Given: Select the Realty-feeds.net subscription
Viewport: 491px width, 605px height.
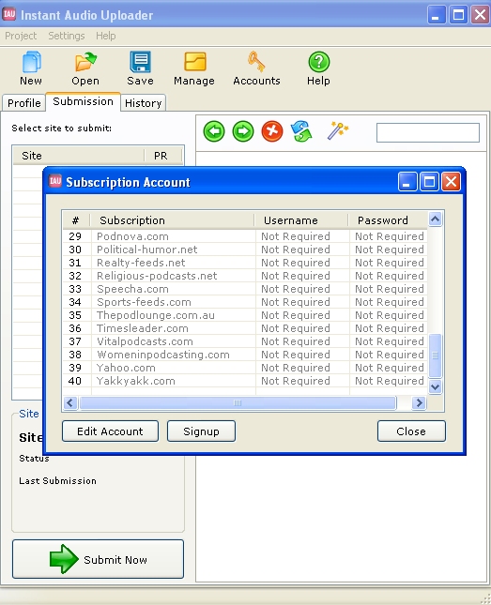Looking at the screenshot, I should [245, 263].
